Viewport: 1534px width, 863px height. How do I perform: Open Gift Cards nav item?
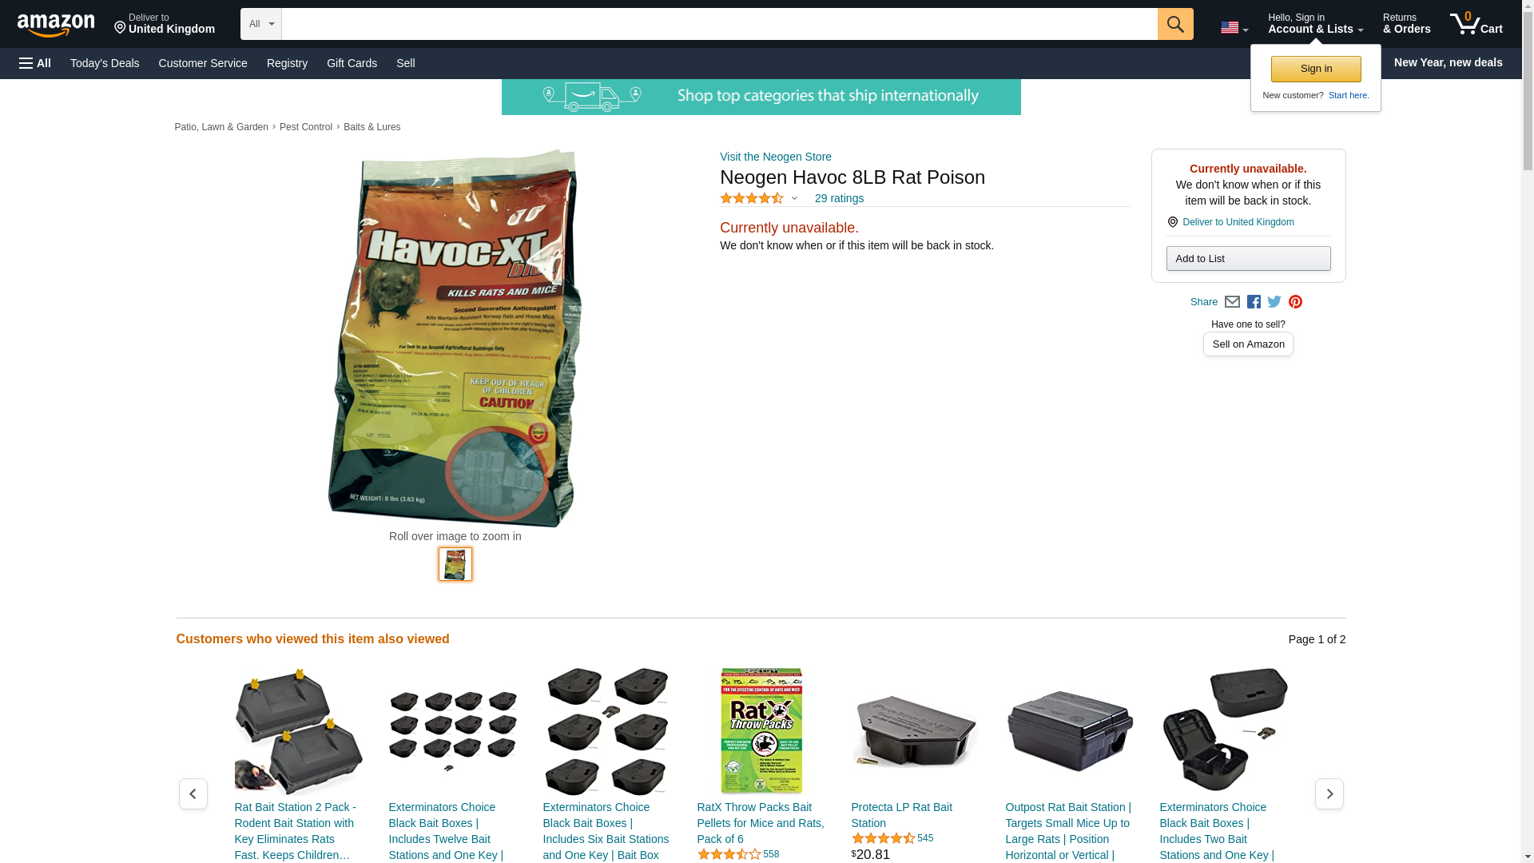coord(352,63)
